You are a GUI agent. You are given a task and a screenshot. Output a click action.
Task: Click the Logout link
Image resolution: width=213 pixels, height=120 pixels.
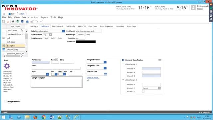[x=200, y=9]
